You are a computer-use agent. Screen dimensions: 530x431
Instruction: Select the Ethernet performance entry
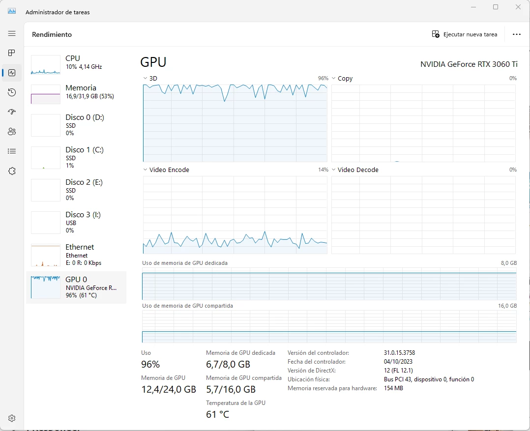click(76, 255)
